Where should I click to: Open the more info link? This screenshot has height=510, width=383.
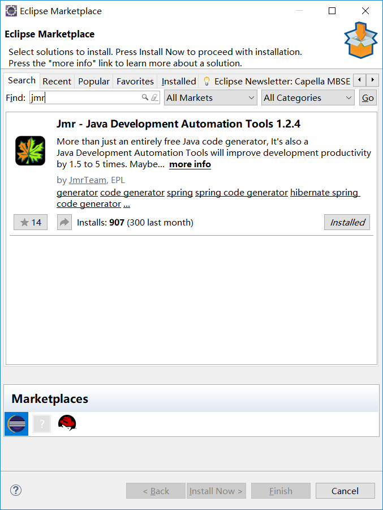click(x=190, y=164)
